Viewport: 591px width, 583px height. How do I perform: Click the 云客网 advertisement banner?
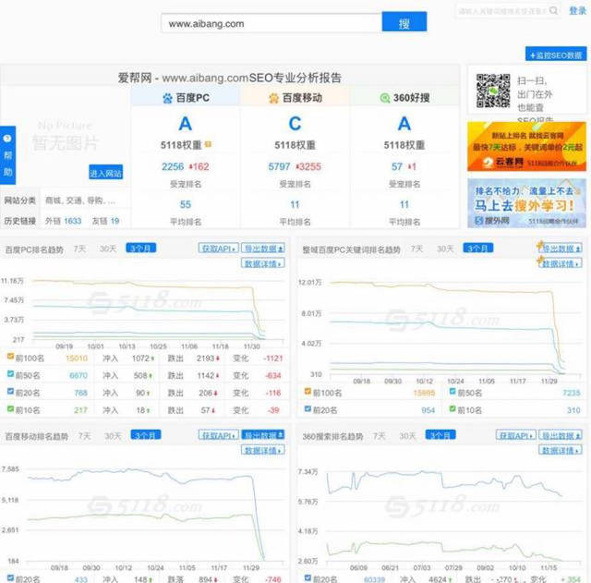pos(525,147)
